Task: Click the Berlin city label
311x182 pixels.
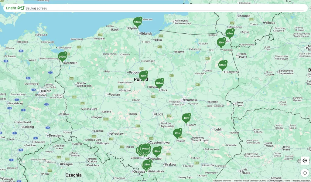Action: click(x=47, y=91)
